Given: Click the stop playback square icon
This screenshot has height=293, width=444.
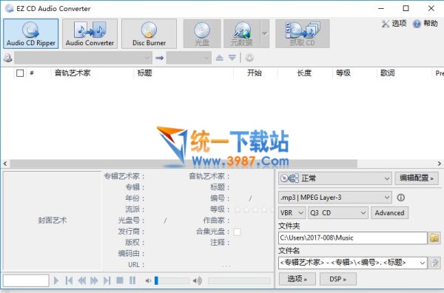Looking at the screenshot, I should click(120, 280).
